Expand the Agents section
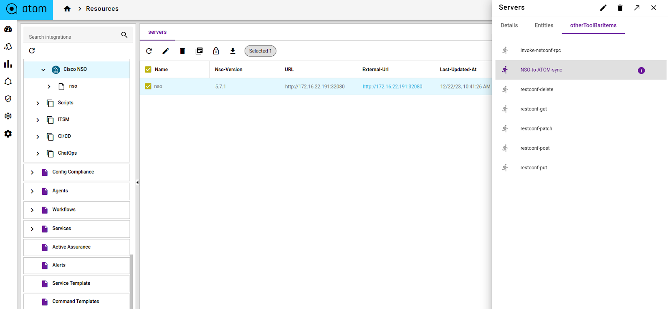The width and height of the screenshot is (668, 309). [x=32, y=191]
